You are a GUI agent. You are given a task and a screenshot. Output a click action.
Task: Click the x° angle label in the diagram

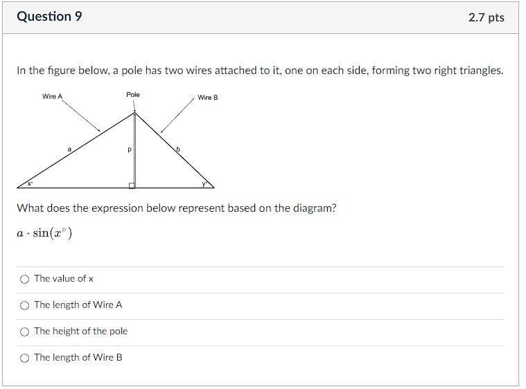[30, 183]
